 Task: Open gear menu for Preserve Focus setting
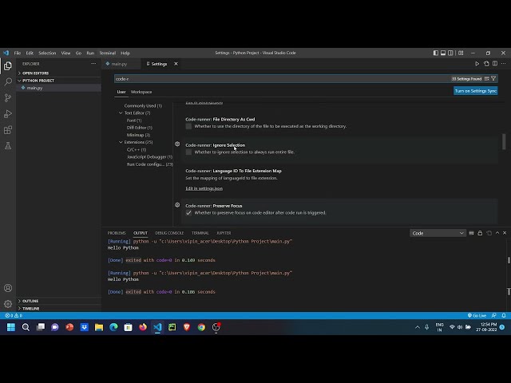(x=177, y=205)
